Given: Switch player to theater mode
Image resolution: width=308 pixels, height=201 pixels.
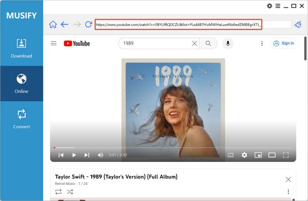Looking at the screenshot, I should click(272, 155).
